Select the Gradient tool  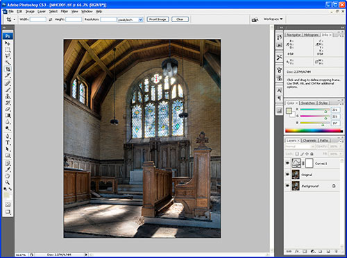coord(8,116)
